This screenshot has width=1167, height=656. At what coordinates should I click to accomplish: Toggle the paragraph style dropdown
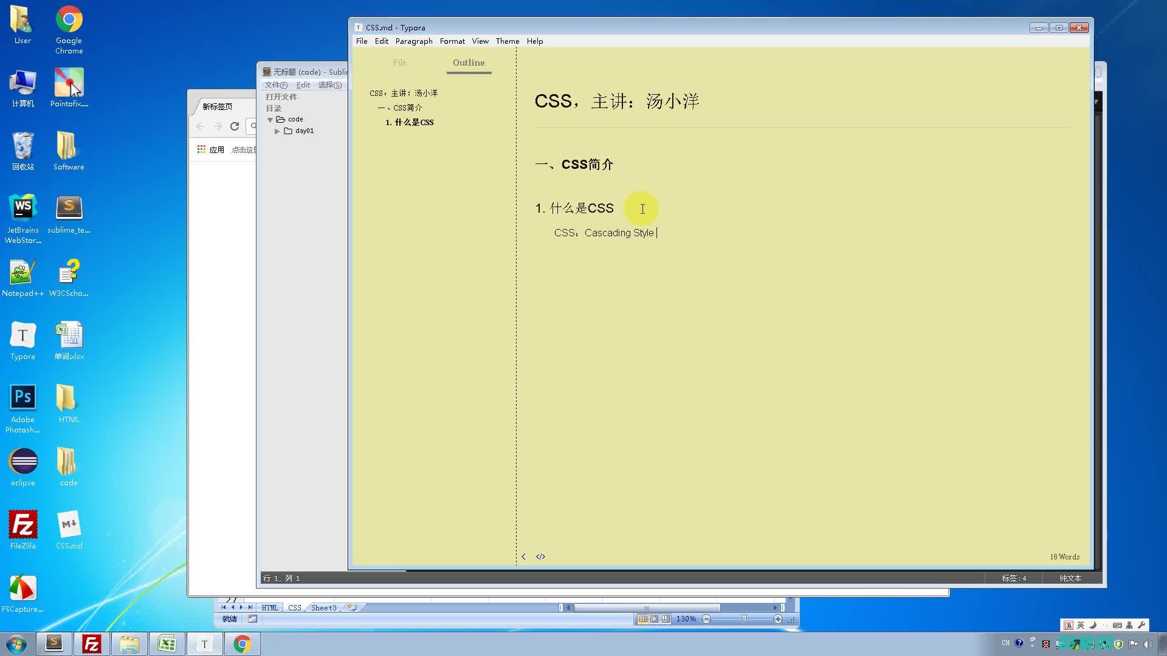click(413, 41)
